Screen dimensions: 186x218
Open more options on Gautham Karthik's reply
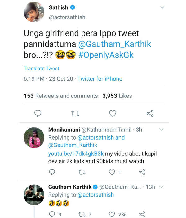click(x=161, y=187)
